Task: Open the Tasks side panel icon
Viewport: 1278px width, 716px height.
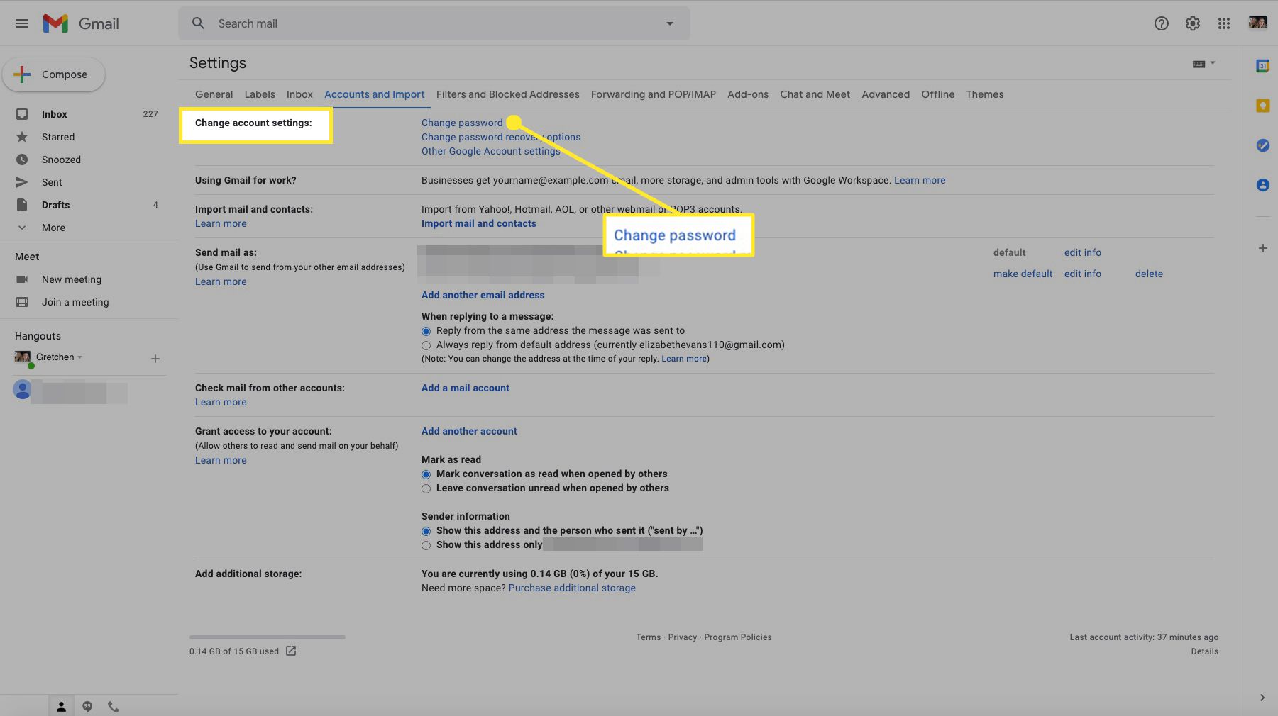Action: click(x=1262, y=145)
